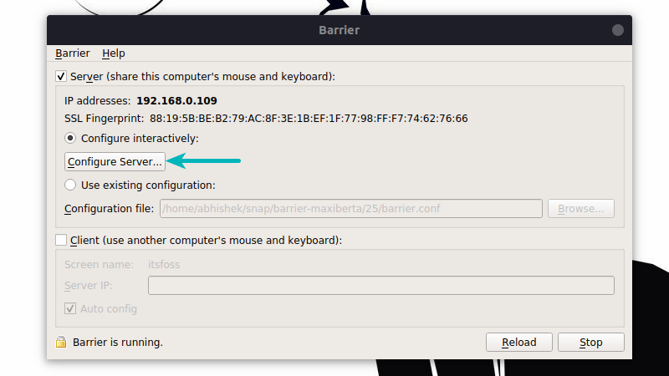Screen dimensions: 669x376
Task: Open the Barrier menu
Action: (73, 53)
